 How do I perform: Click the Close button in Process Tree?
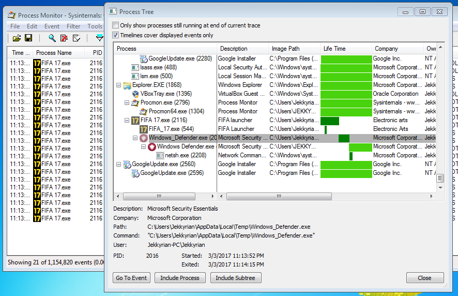pos(424,278)
